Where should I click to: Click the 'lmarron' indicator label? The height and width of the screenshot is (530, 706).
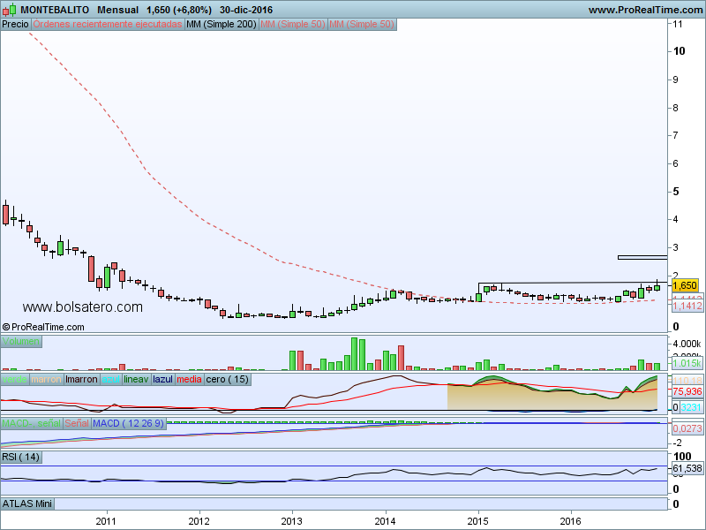click(x=81, y=380)
